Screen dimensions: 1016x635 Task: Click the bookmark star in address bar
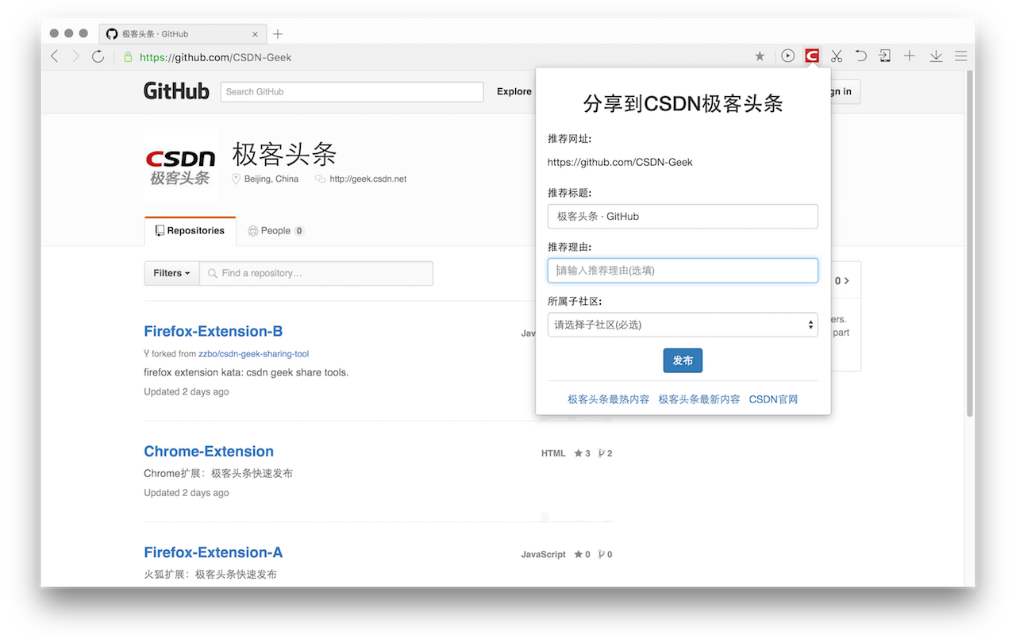point(760,56)
